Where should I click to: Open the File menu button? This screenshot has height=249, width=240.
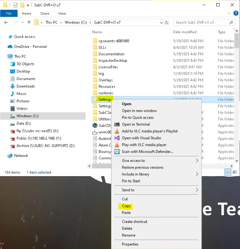(9, 14)
